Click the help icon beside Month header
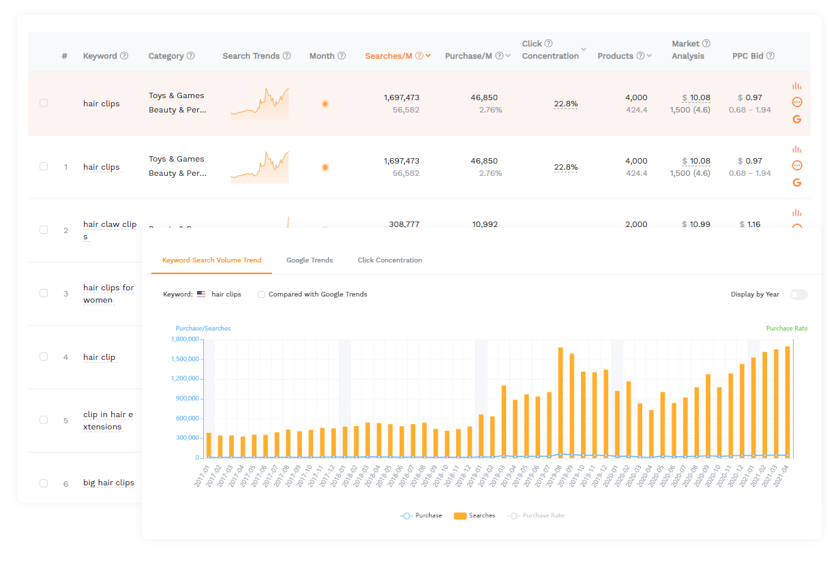840x561 pixels. pos(342,56)
